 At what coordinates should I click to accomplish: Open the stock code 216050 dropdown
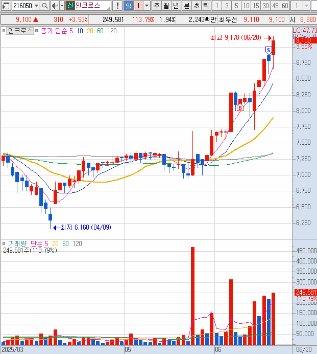tap(36, 6)
